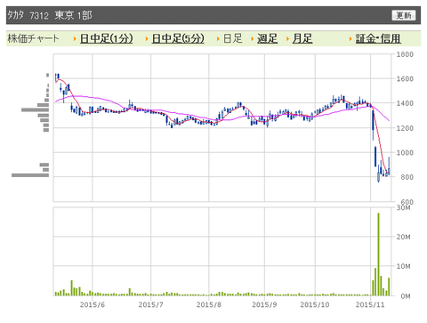Image resolution: width=427 pixels, height=323 pixels.
Task: Switch to the 週足 weekly chart
Action: 267,38
